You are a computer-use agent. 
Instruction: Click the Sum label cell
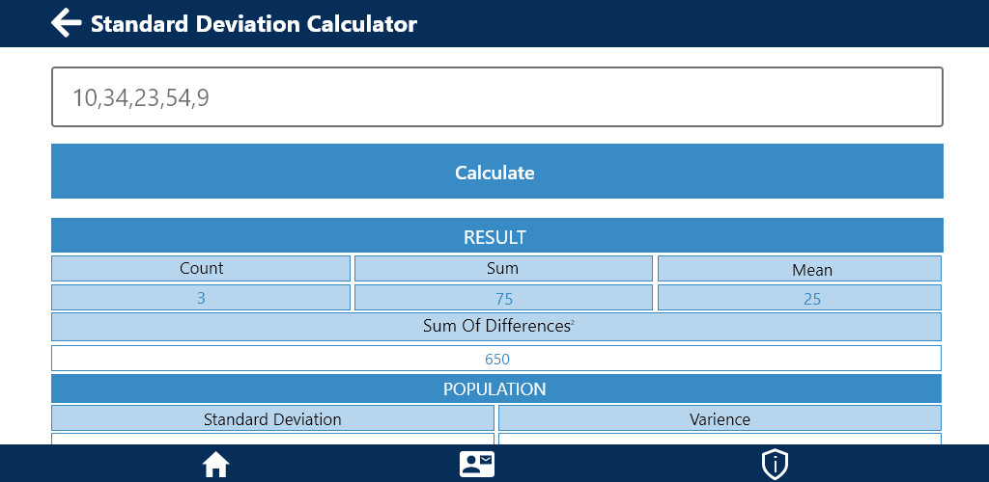pos(503,269)
